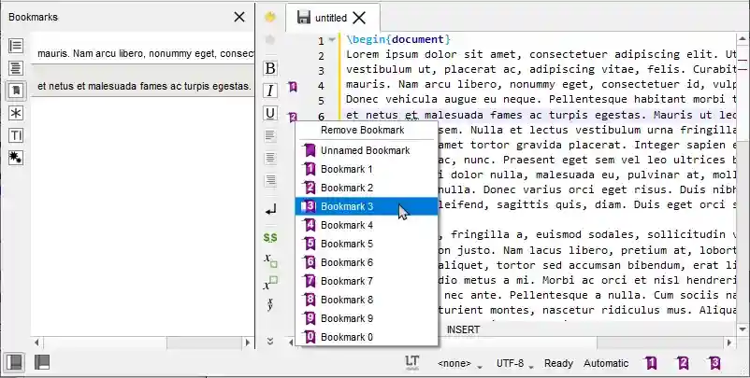Click the editor vertical scrollbar up arrow
The image size is (750, 378).
pyautogui.click(x=743, y=39)
